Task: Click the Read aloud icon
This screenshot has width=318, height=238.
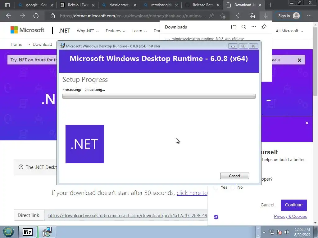Action: pos(211,16)
